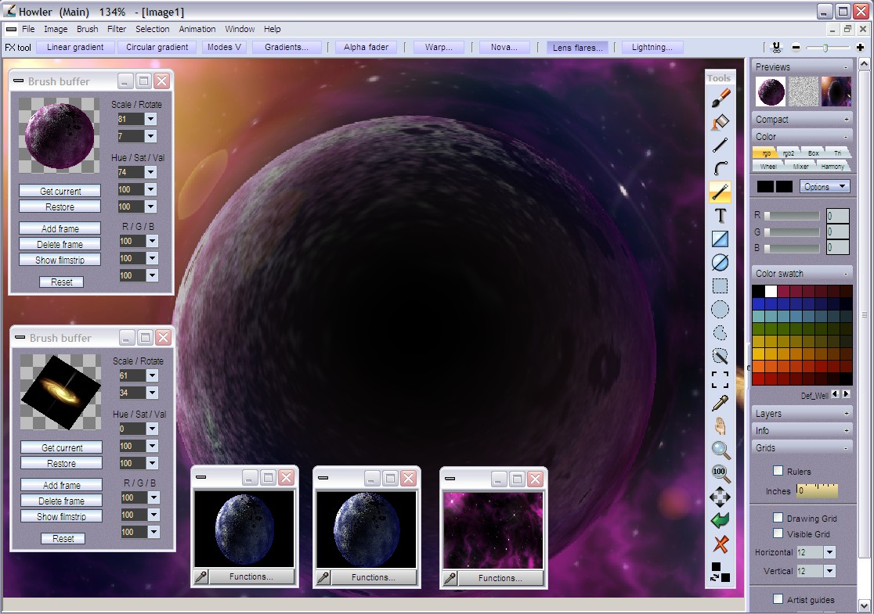Open the Filter menu
The height and width of the screenshot is (614, 874).
(x=116, y=29)
